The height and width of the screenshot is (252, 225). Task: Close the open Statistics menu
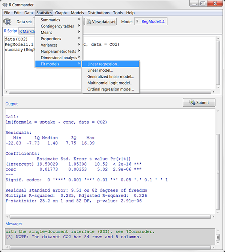pos(44,13)
